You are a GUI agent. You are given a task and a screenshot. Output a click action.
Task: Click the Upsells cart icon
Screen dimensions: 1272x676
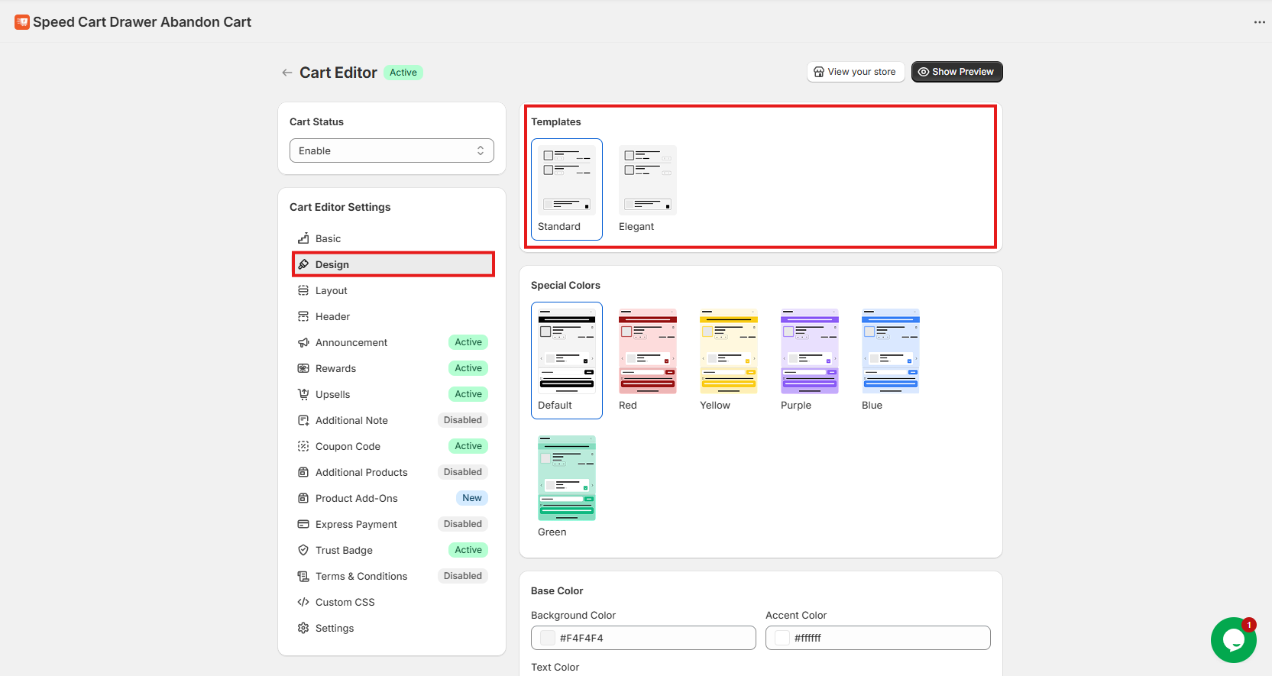pyautogui.click(x=303, y=394)
